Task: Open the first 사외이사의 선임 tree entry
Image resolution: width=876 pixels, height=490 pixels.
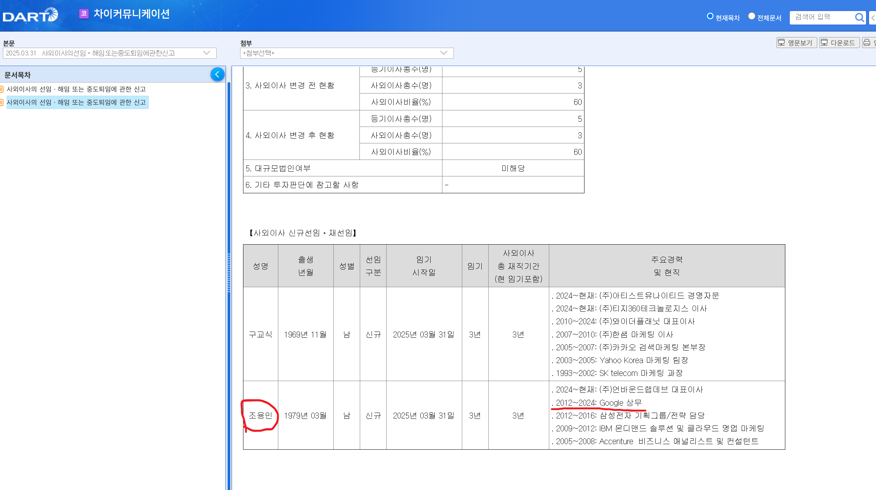Action: point(76,89)
